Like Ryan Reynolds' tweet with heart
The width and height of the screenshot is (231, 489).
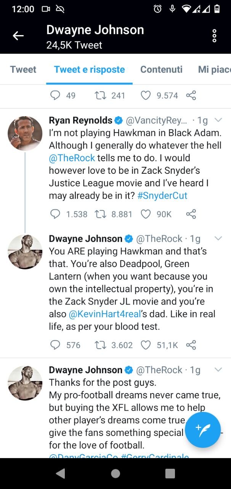[x=146, y=214]
